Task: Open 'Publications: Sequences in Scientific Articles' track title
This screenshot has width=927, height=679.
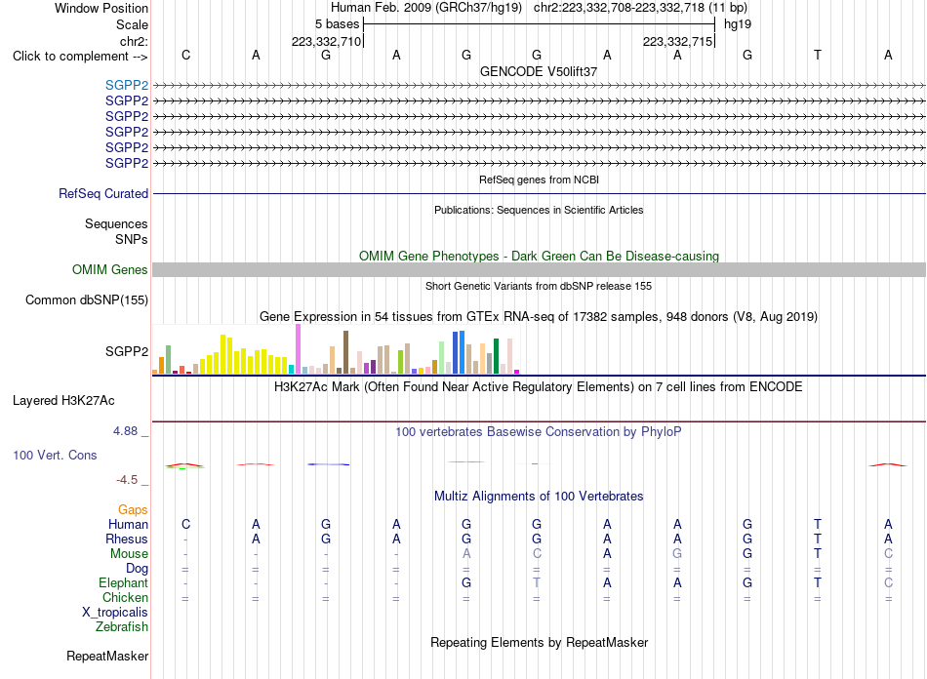Action: pos(539,210)
